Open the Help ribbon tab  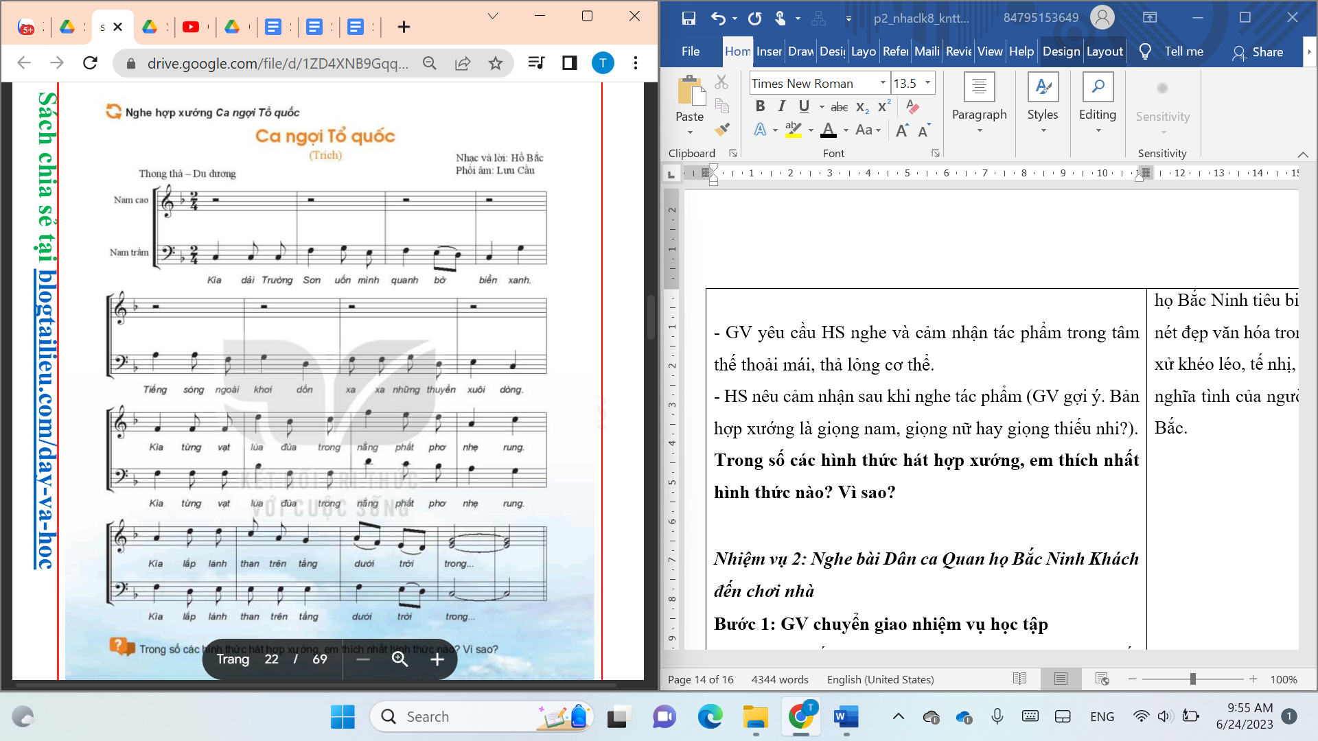1021,51
